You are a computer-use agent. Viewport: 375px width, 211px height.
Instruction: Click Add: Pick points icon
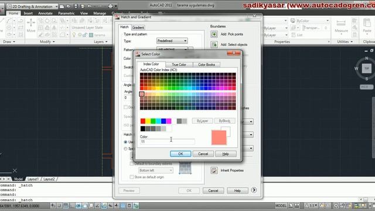tap(214, 34)
